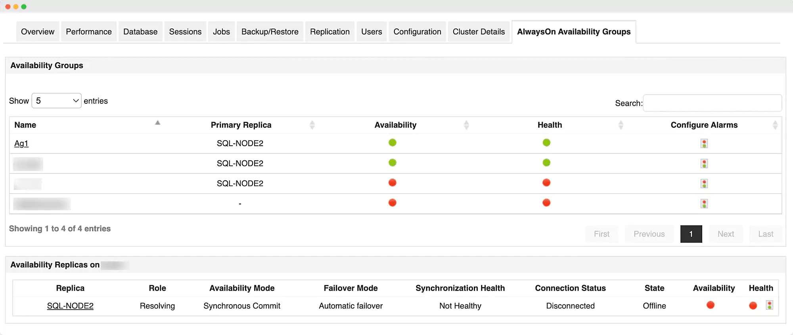Viewport: 793px width, 335px height.
Task: Sort by Configure Alarms column arrows
Action: tap(775, 125)
